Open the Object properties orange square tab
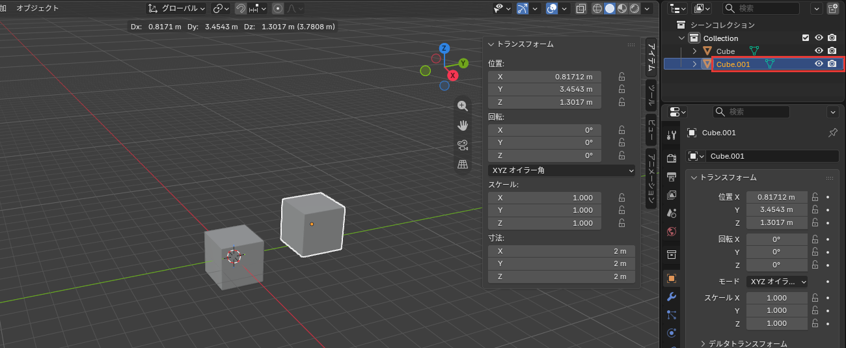846x348 pixels. click(671, 278)
